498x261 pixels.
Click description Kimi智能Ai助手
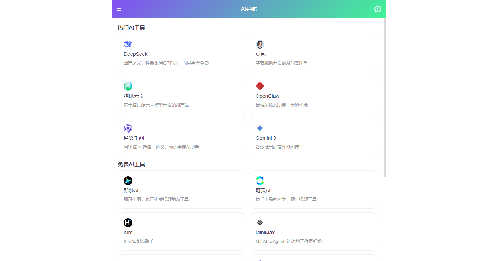click(x=139, y=242)
